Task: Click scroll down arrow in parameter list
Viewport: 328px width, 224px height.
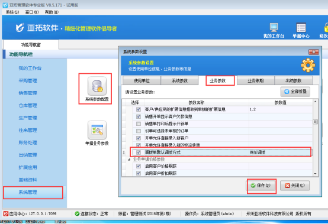Action: (315, 174)
